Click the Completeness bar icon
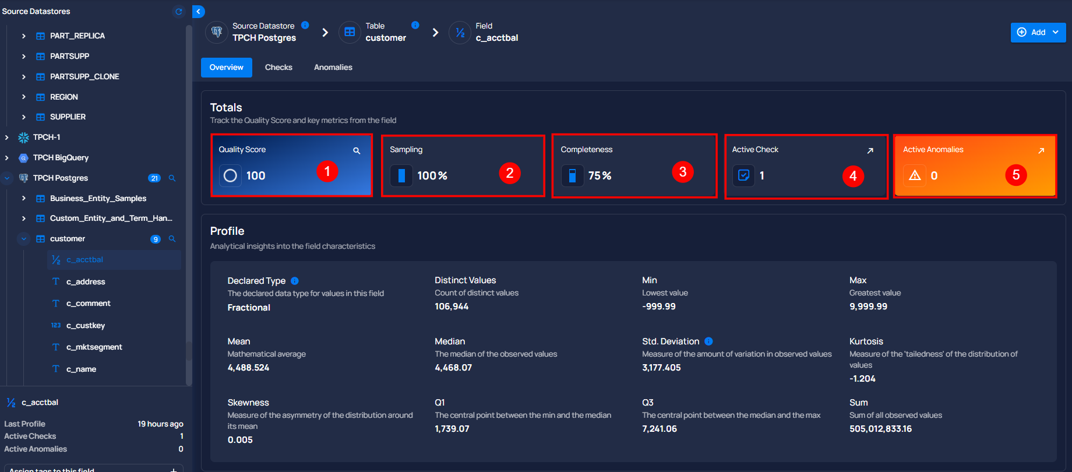Screen dimensions: 1072x472 572,175
